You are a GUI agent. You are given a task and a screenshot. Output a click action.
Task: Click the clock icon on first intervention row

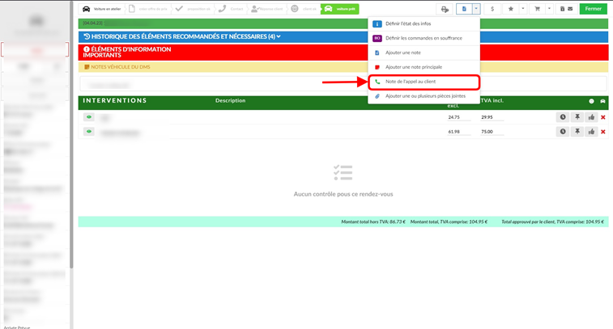[x=563, y=117]
